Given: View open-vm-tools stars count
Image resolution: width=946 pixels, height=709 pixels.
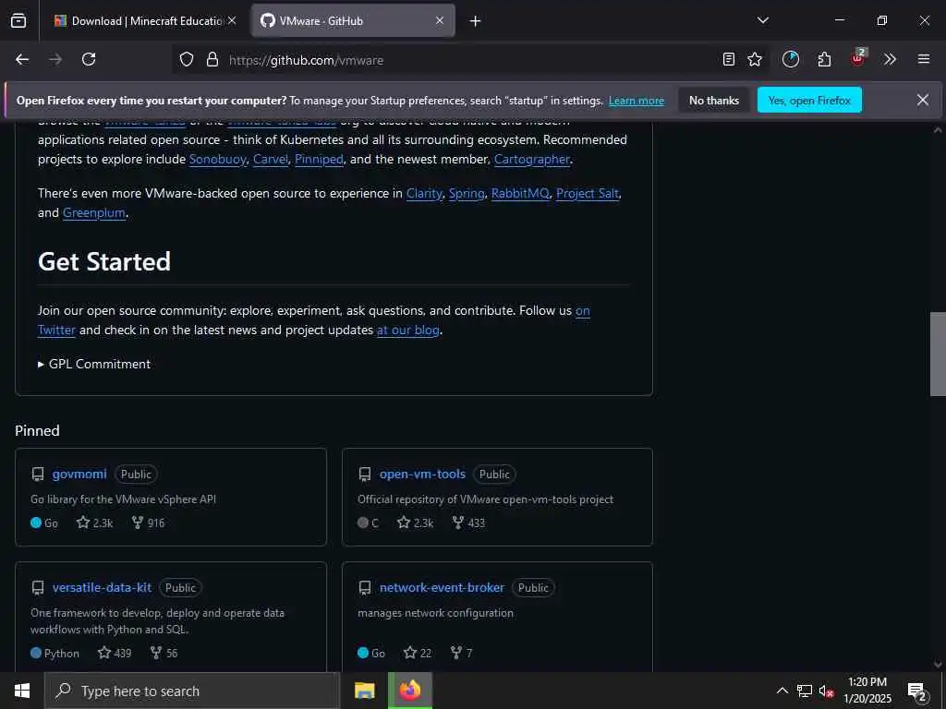Looking at the screenshot, I should pyautogui.click(x=415, y=523).
